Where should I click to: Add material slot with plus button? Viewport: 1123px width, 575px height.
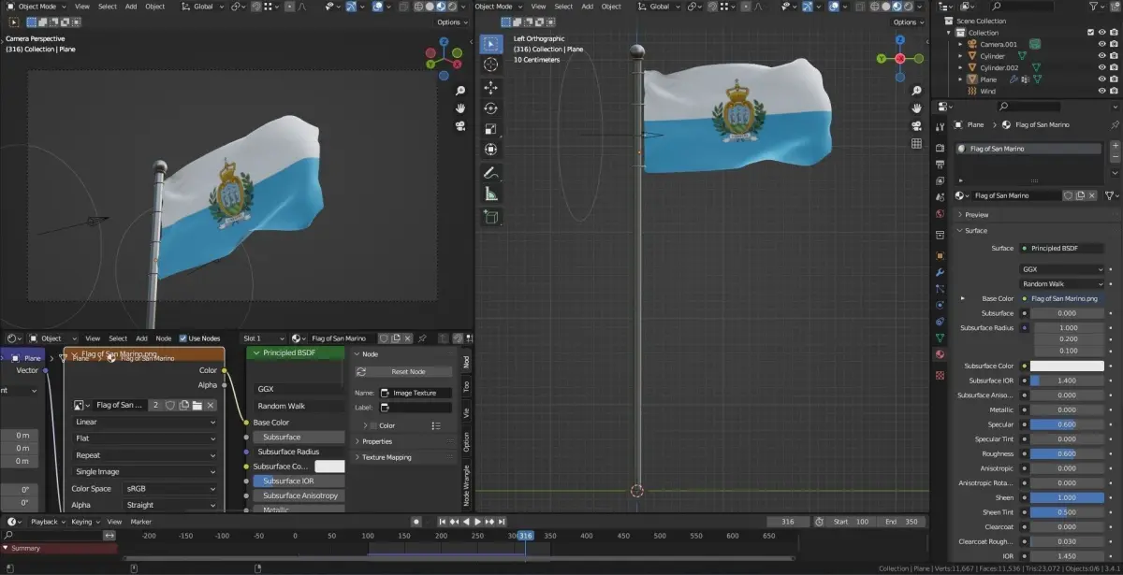(x=1115, y=148)
